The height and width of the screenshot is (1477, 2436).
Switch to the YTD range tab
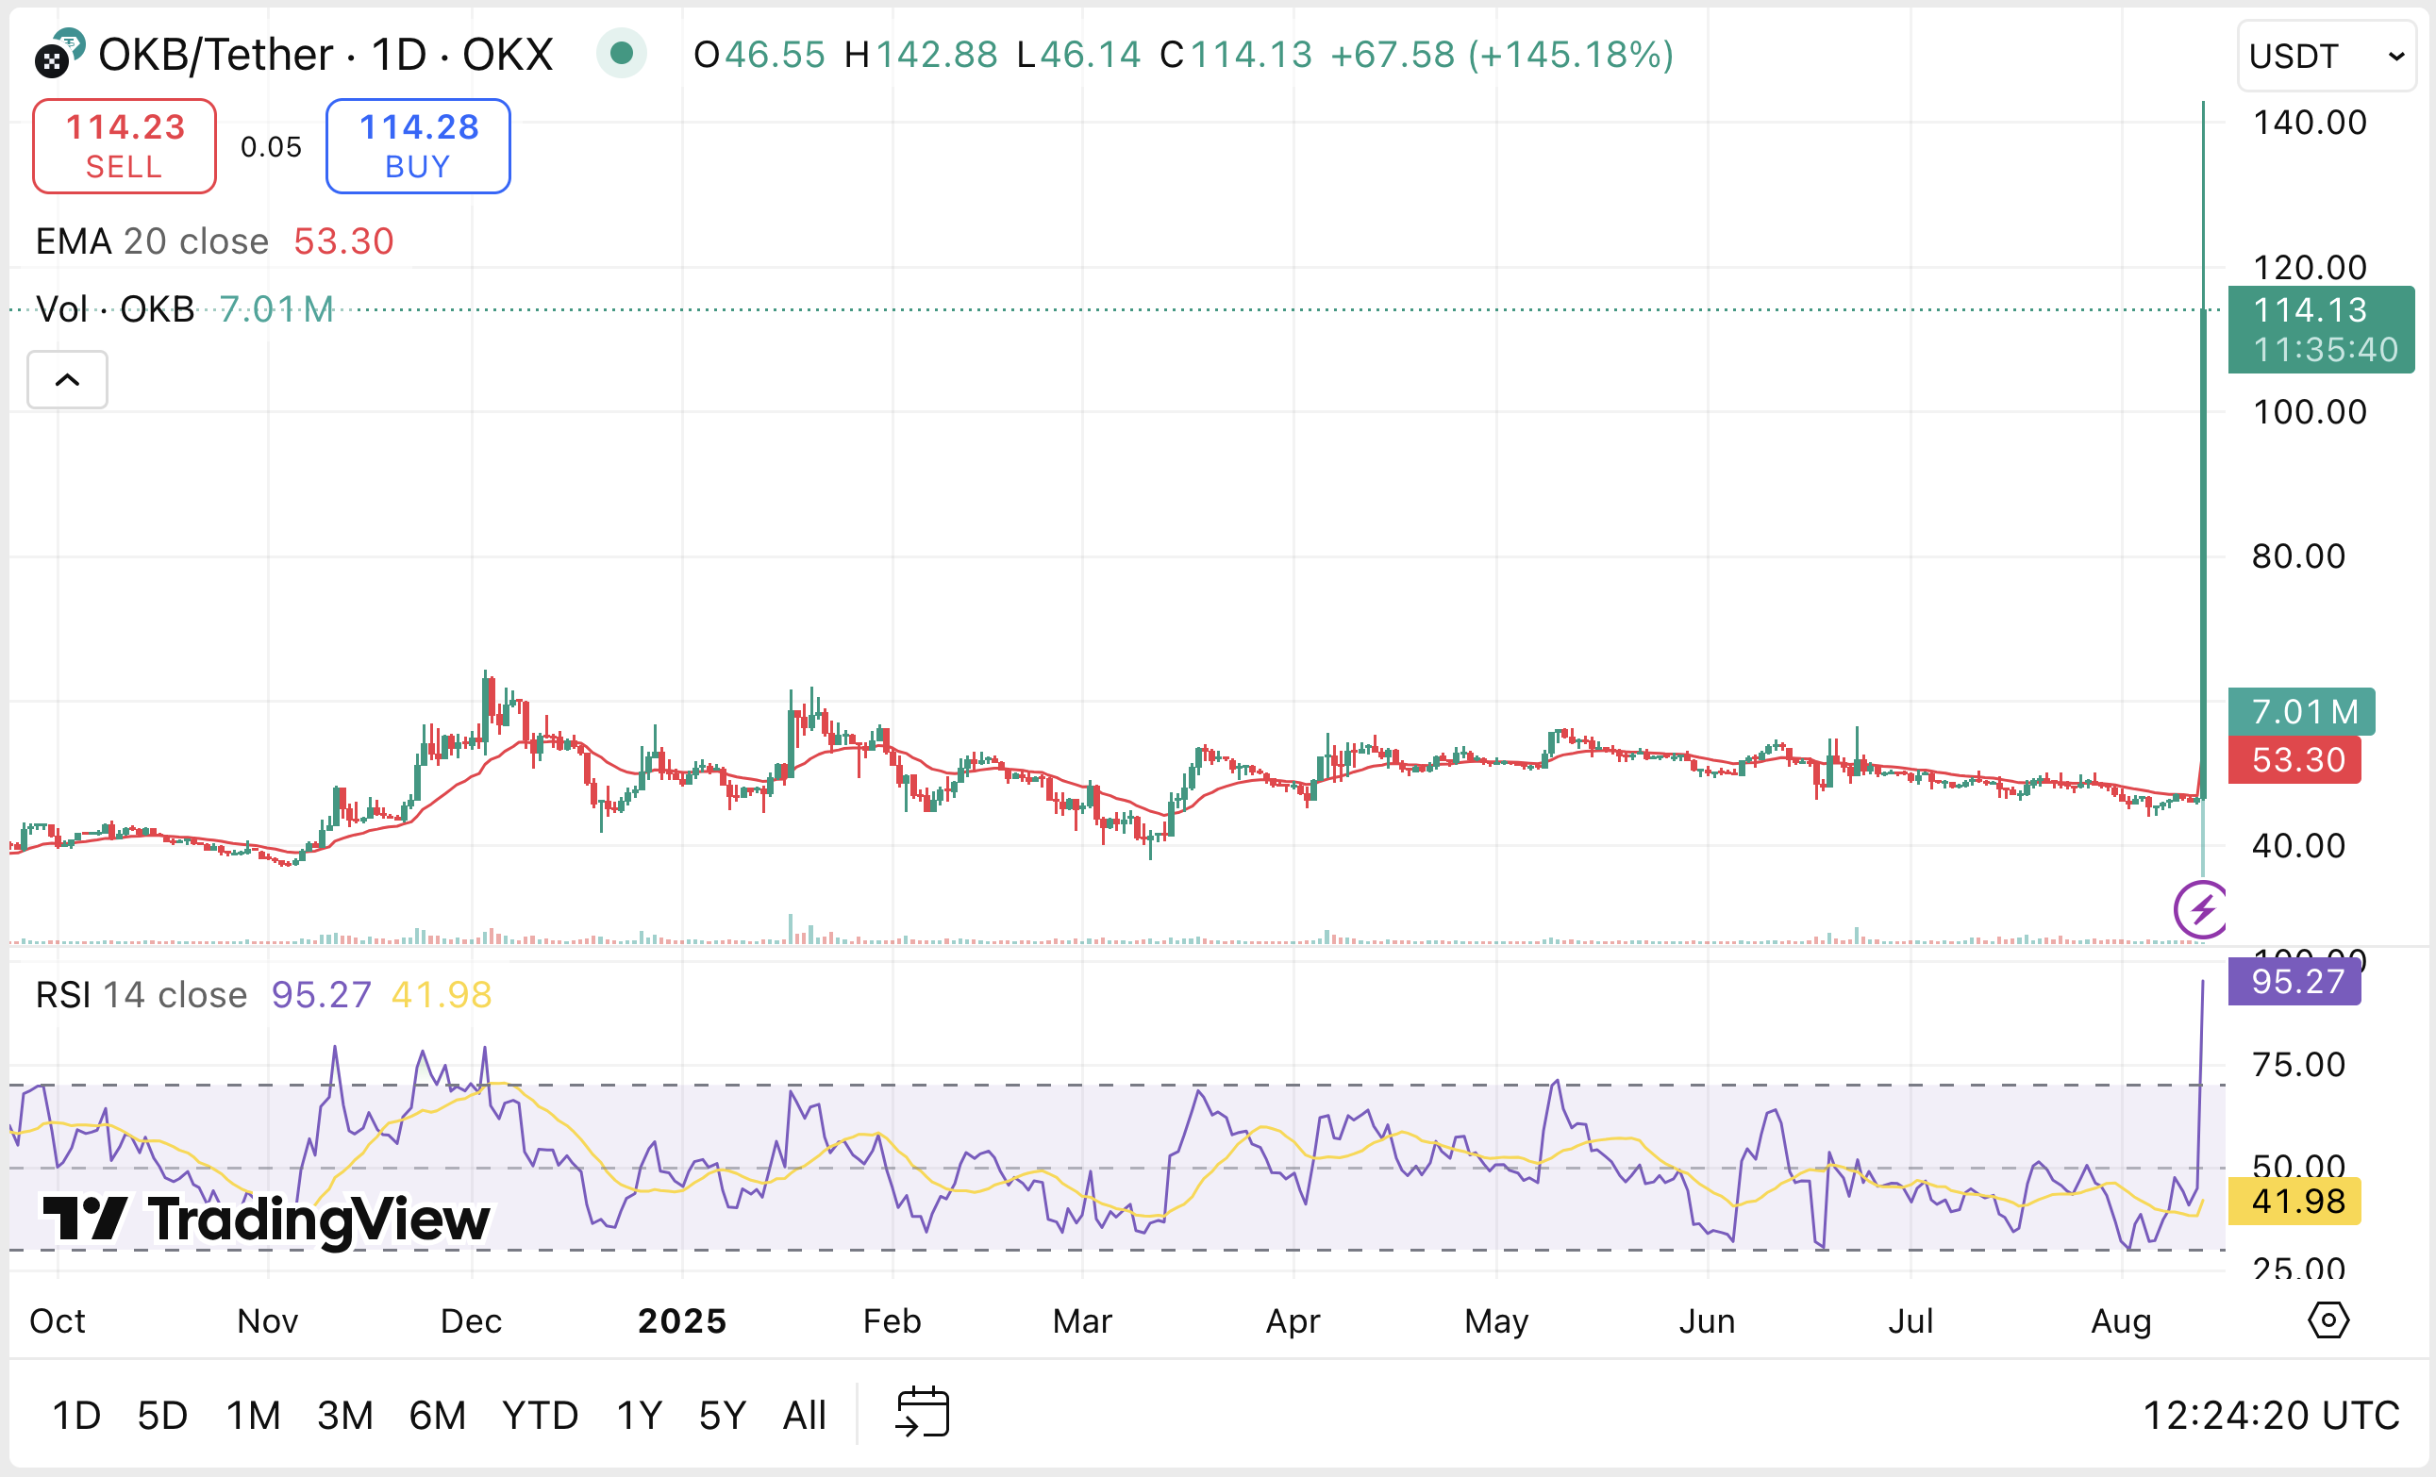pos(539,1414)
